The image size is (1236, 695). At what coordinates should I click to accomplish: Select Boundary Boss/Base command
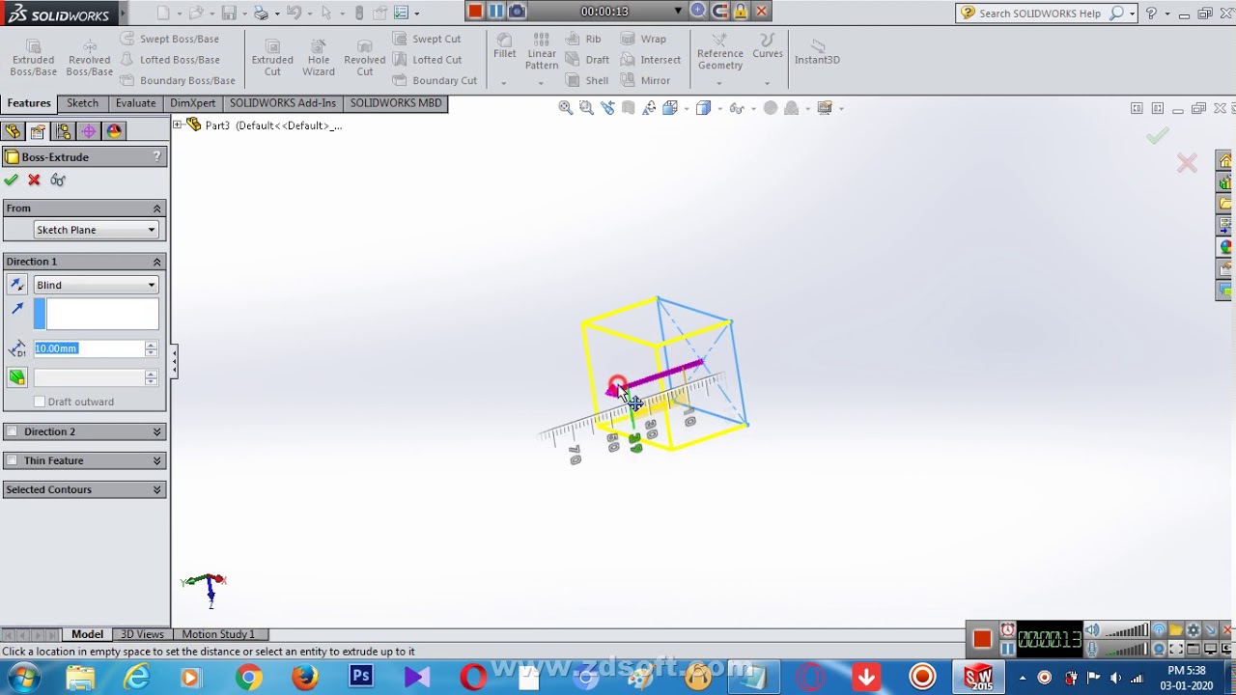(178, 80)
